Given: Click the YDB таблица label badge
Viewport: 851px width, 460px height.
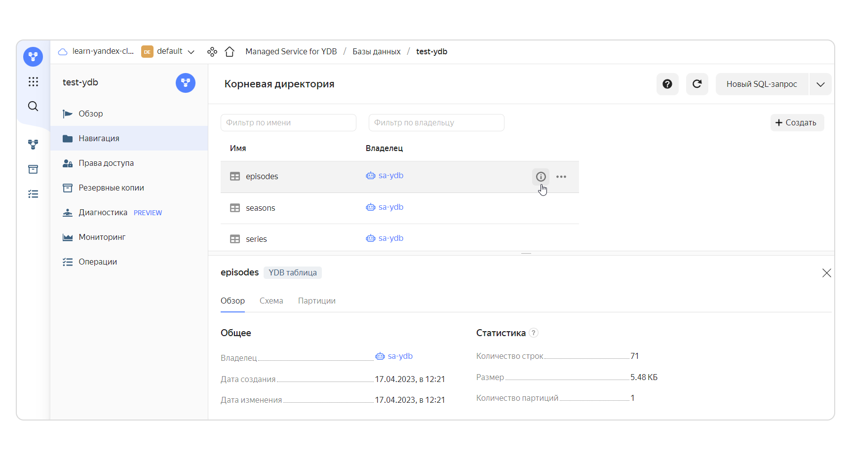Looking at the screenshot, I should (x=293, y=272).
